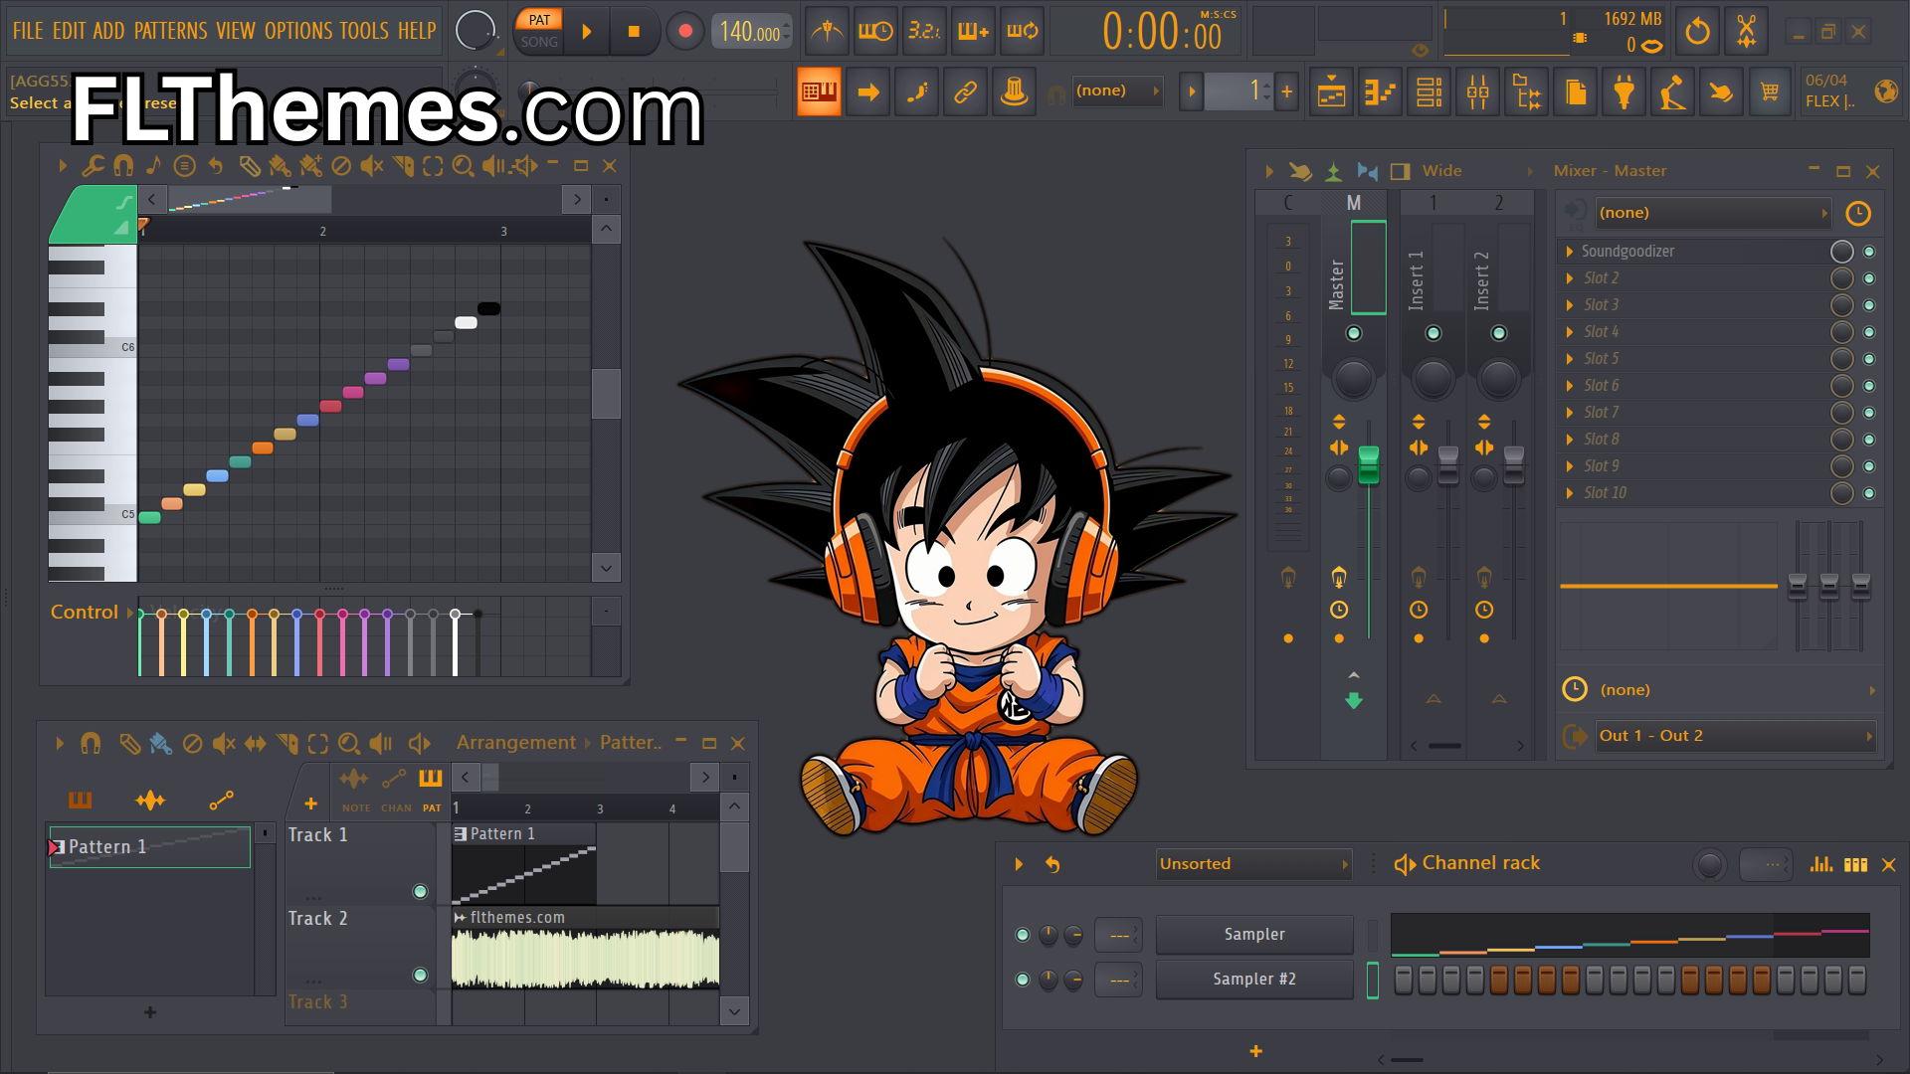Open the FILE menu

28,31
